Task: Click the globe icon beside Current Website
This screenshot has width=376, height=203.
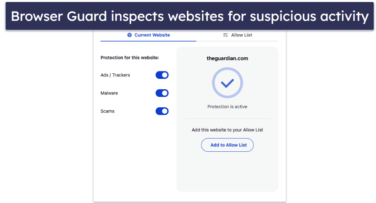Action: pyautogui.click(x=130, y=35)
